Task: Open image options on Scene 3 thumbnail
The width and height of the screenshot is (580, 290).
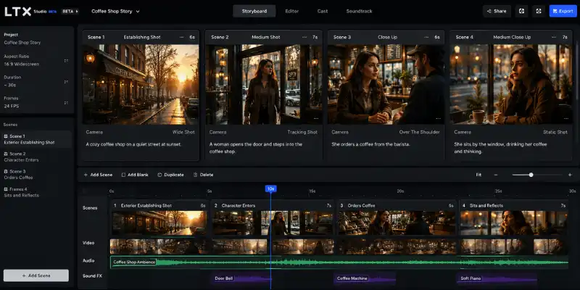Action: [439, 118]
